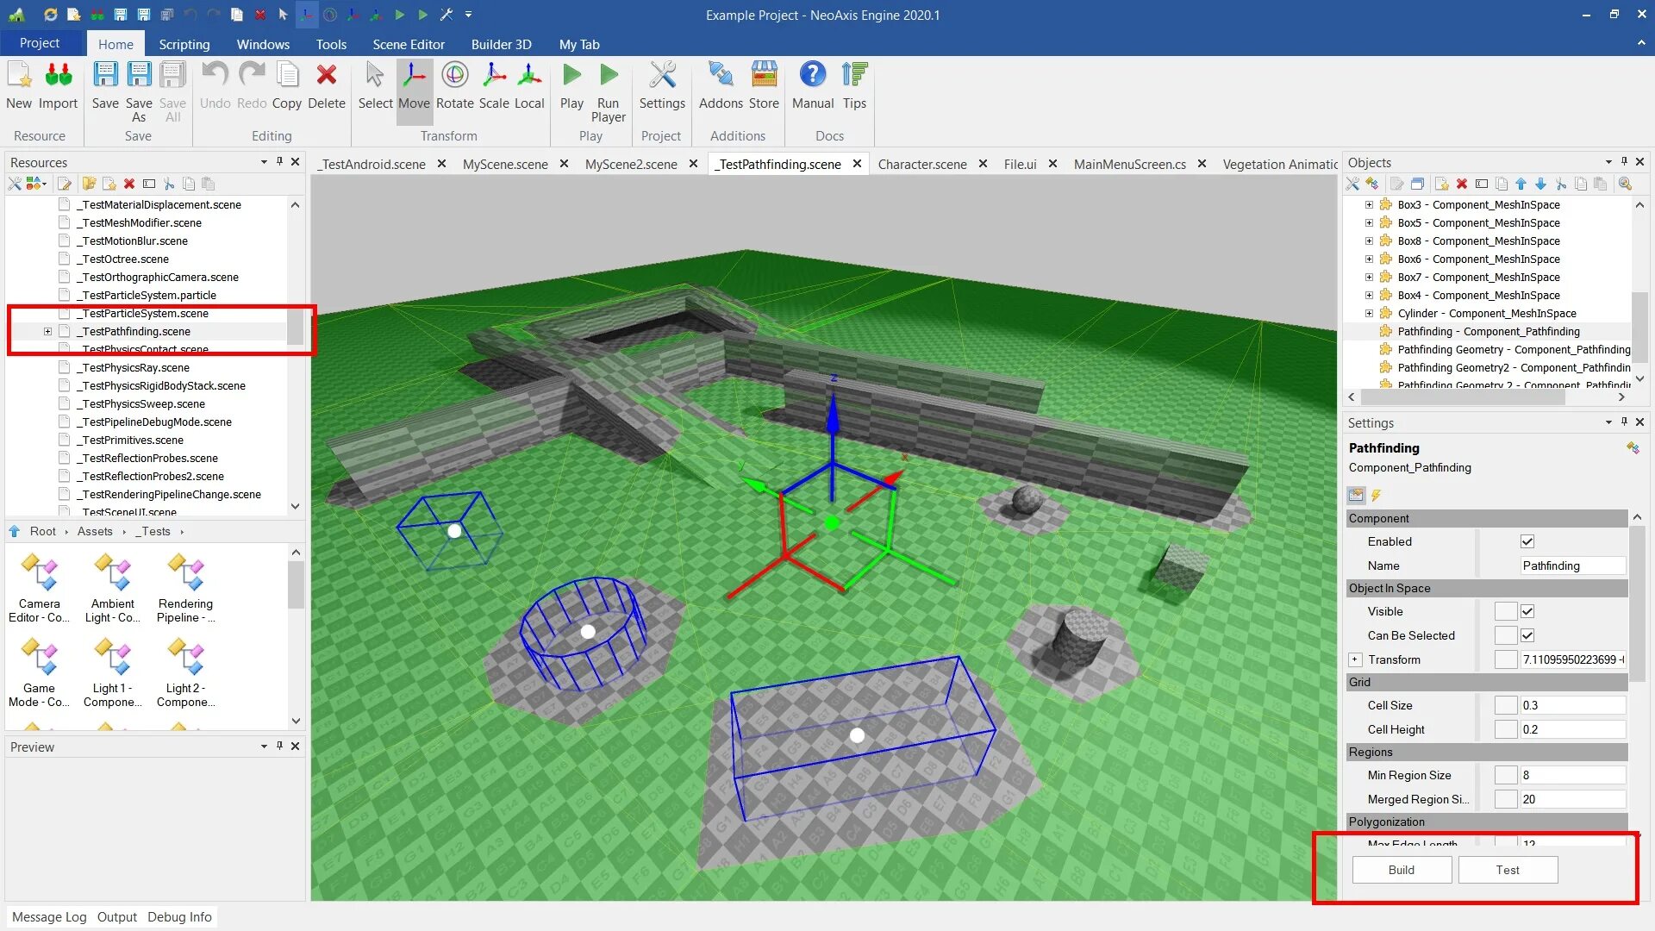The image size is (1655, 931).
Task: Toggle the Can Be Selected checkbox
Action: (1527, 635)
